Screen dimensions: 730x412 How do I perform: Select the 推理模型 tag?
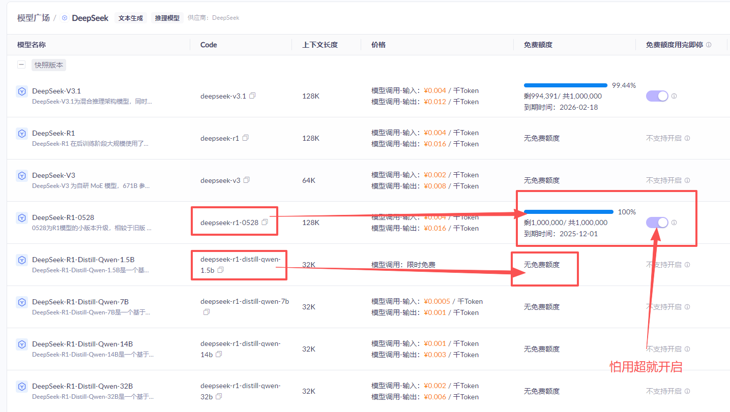pos(167,17)
